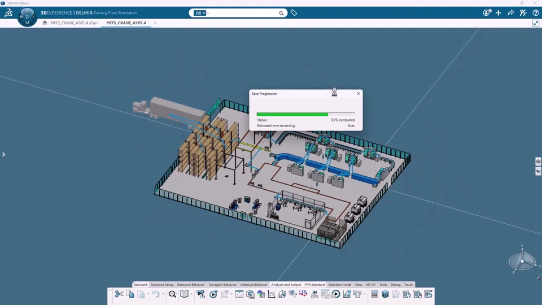Image resolution: width=542 pixels, height=305 pixels.
Task: Close the Save Progression dialog
Action: [358, 94]
